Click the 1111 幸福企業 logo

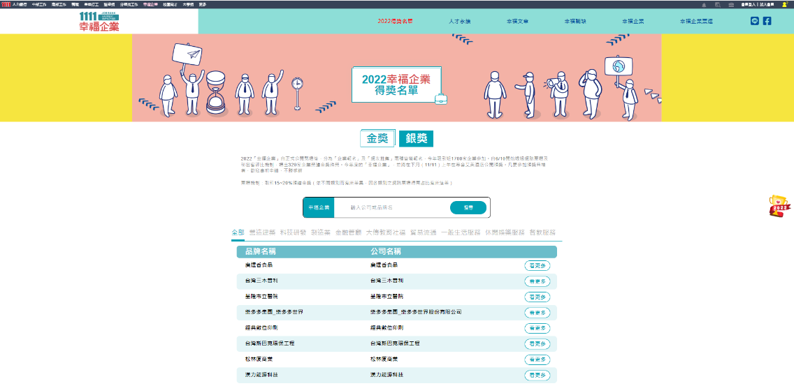point(99,21)
